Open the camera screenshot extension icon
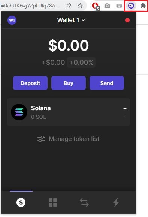The image size is (148, 217). 107,6
